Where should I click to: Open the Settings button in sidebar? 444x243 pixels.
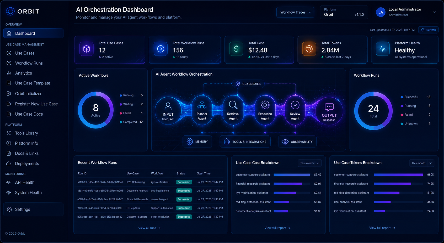click(33, 209)
